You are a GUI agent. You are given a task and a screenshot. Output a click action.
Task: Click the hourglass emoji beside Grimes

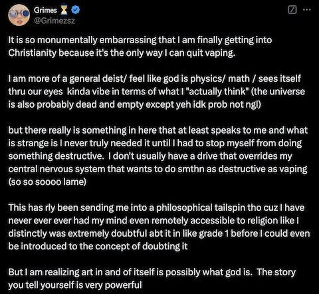point(64,10)
